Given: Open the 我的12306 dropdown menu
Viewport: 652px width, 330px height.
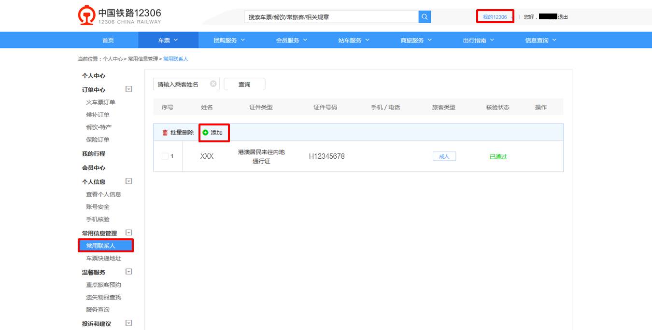Looking at the screenshot, I should coord(495,17).
